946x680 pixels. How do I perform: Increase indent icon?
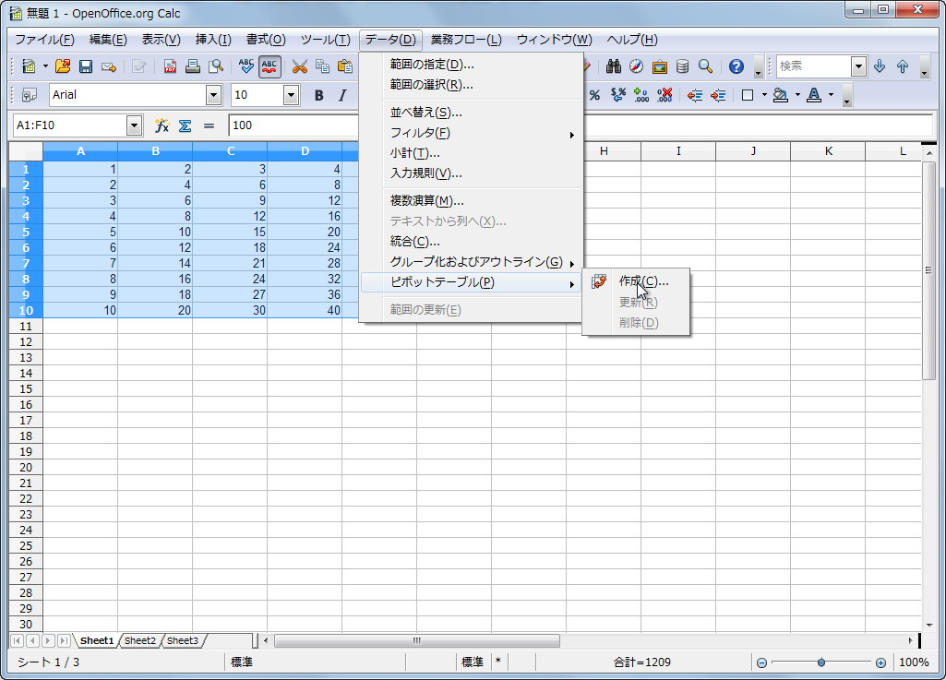coord(718,95)
